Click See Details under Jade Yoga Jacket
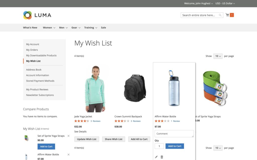 pyautogui.click(x=80, y=131)
